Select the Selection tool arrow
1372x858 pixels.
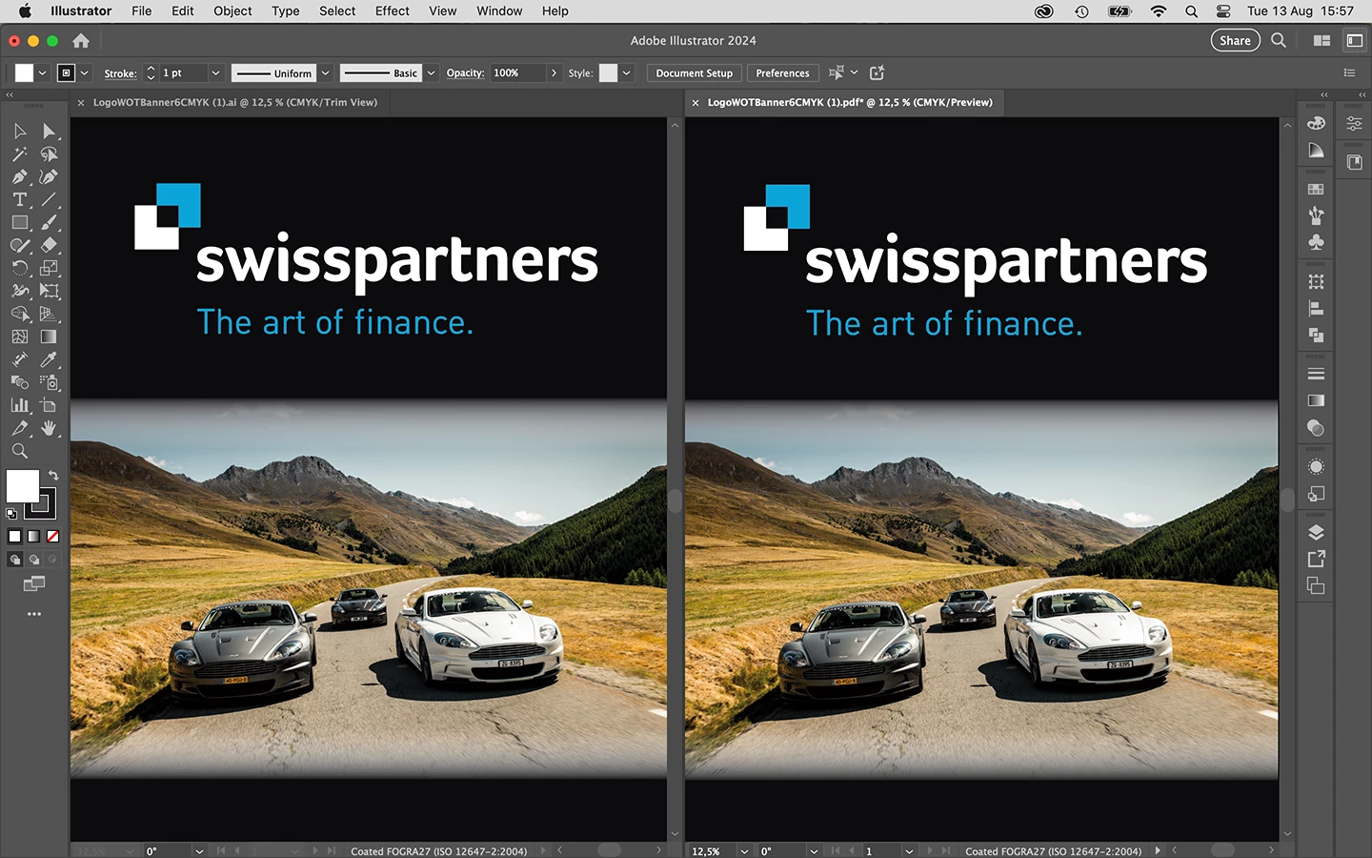coord(20,131)
